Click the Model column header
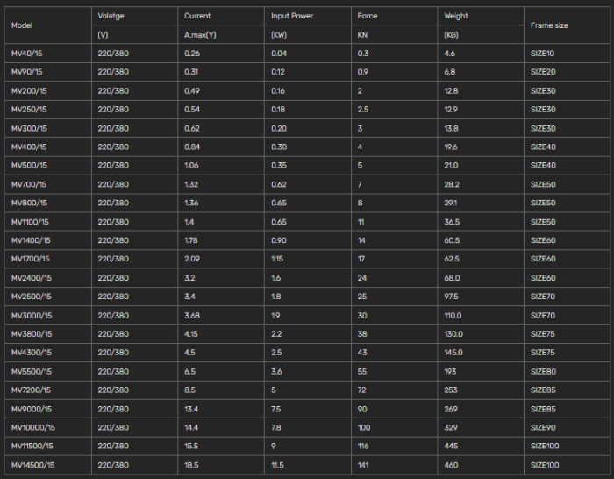This screenshot has width=614, height=479. click(x=21, y=25)
